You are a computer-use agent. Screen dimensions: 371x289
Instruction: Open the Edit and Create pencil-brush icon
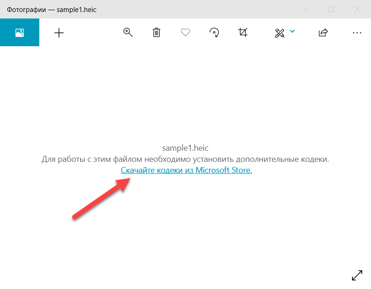coord(279,32)
